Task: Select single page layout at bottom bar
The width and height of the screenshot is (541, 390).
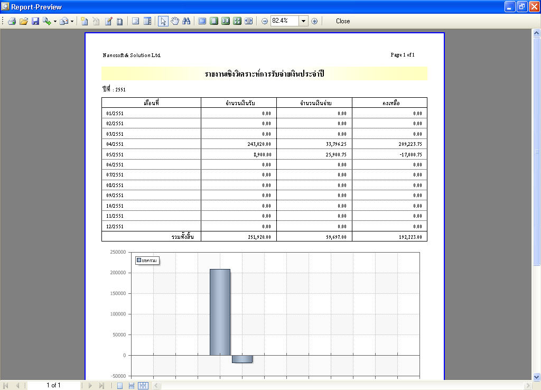Action: pyautogui.click(x=120, y=386)
